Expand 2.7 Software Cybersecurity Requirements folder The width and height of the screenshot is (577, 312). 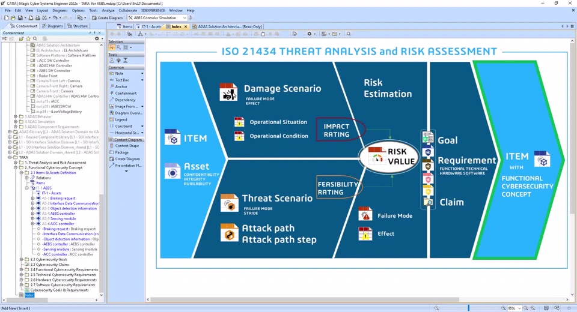pos(21,285)
